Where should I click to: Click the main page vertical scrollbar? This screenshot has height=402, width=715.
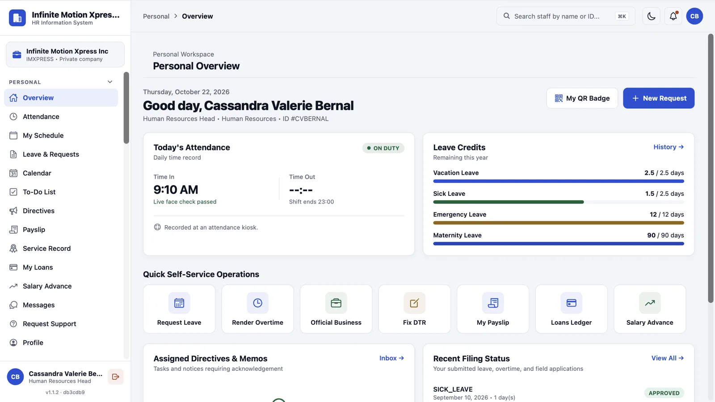coord(711,169)
